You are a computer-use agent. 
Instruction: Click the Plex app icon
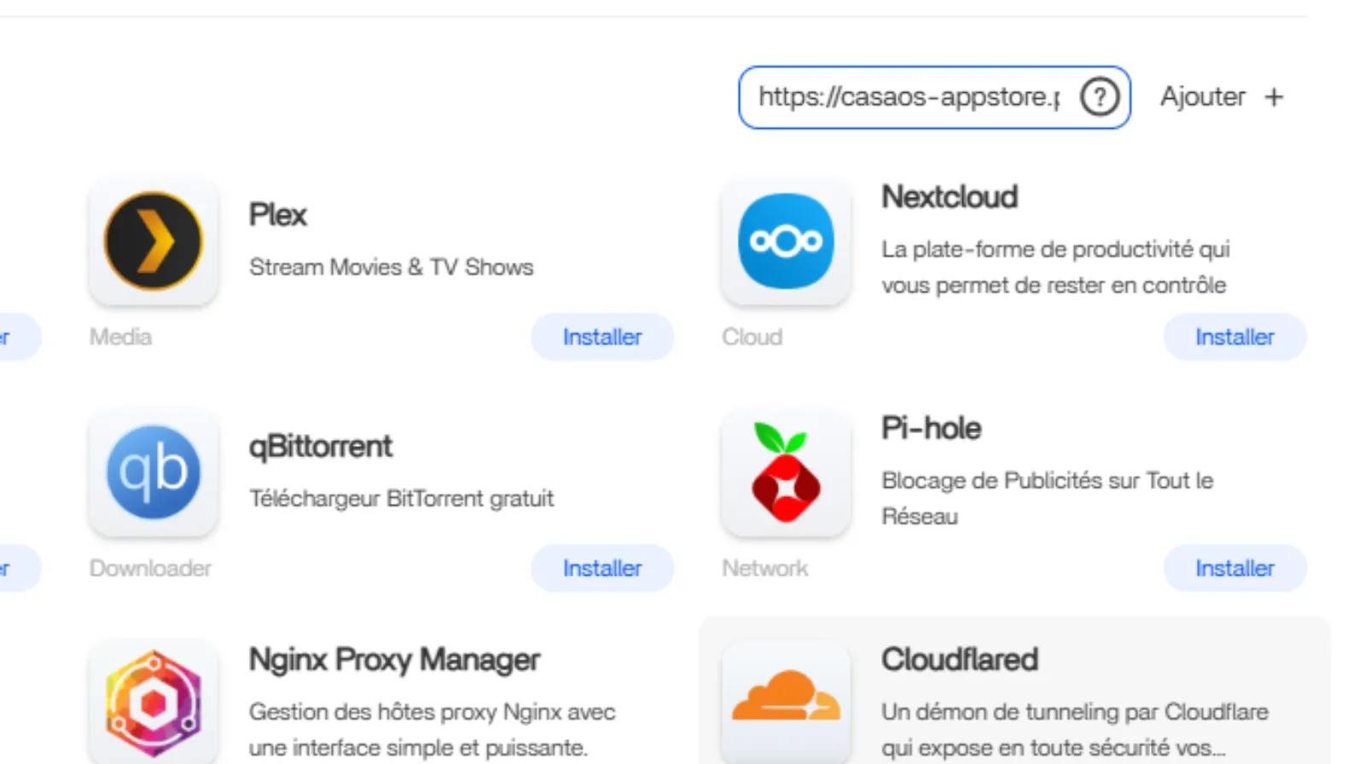pos(154,241)
